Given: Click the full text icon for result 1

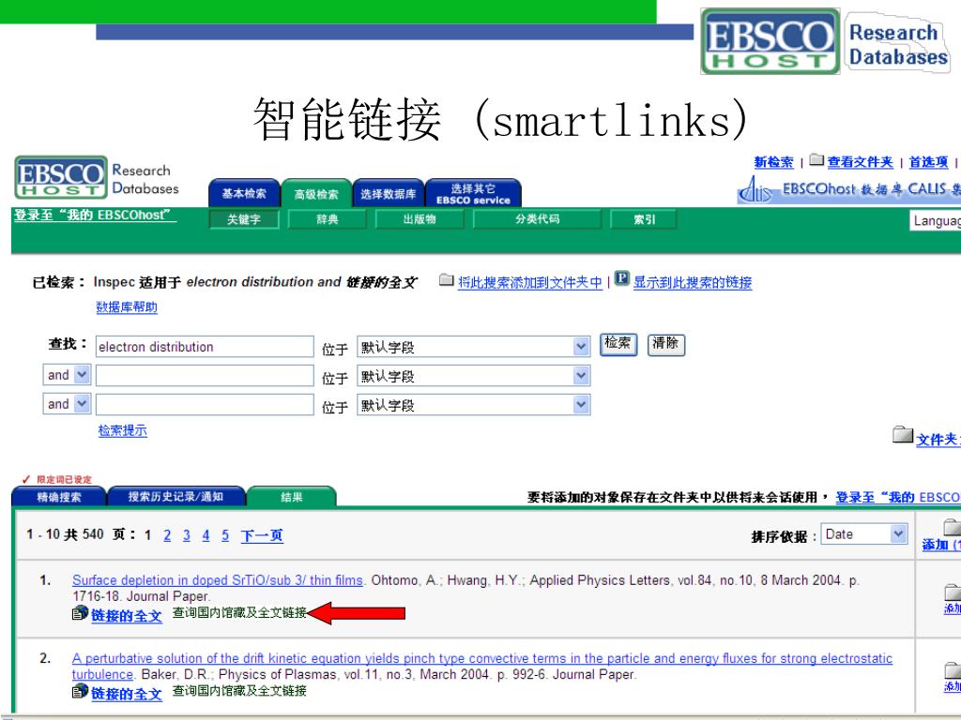Looking at the screenshot, I should click(x=80, y=613).
